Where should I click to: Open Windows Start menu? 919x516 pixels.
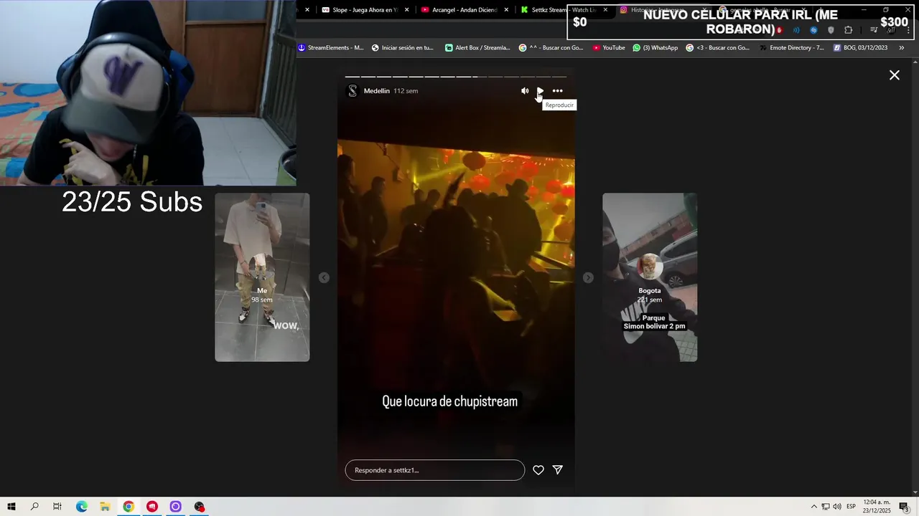pos(11,507)
